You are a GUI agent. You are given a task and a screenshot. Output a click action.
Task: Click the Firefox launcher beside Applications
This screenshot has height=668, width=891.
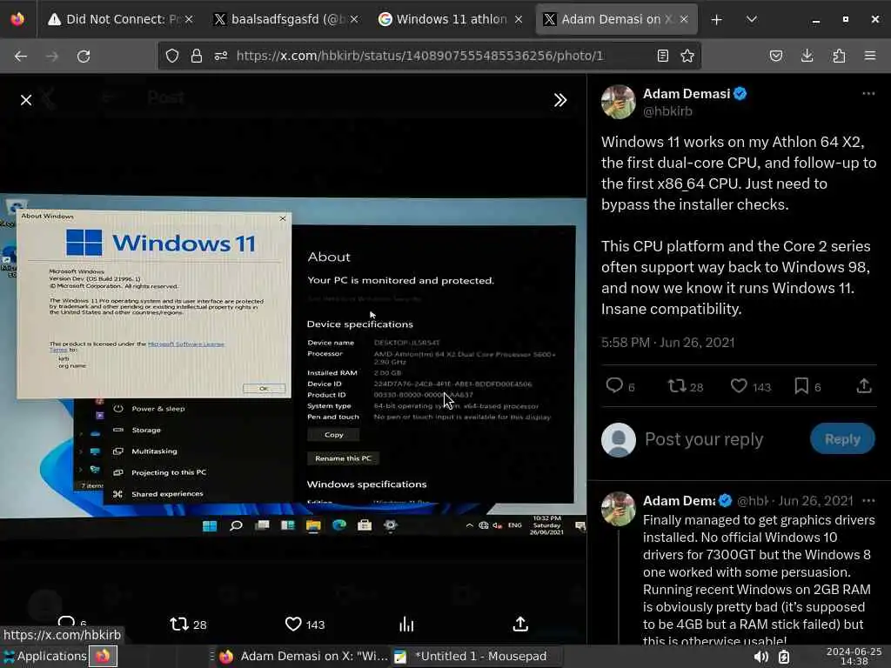[103, 656]
